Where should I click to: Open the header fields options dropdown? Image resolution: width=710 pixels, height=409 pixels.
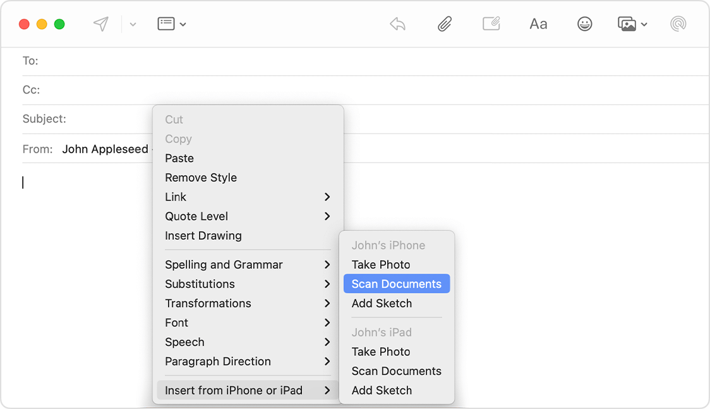coord(171,23)
